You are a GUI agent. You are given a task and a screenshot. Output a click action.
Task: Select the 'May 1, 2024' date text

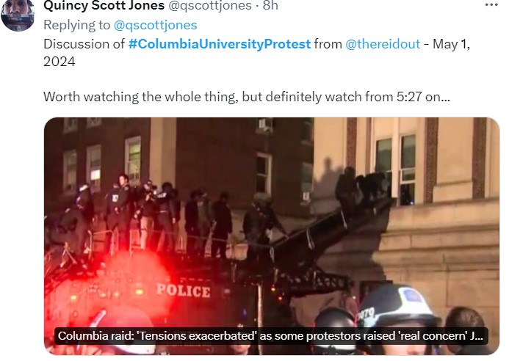[x=256, y=53]
